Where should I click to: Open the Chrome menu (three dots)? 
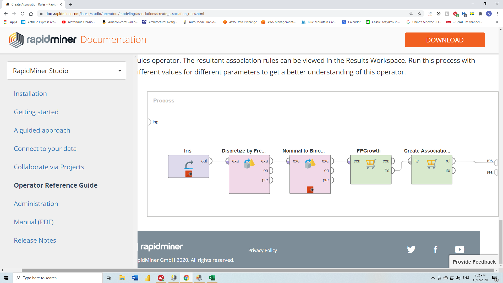coord(497,14)
